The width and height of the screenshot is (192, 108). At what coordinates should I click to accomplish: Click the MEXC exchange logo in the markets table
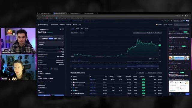(74, 88)
